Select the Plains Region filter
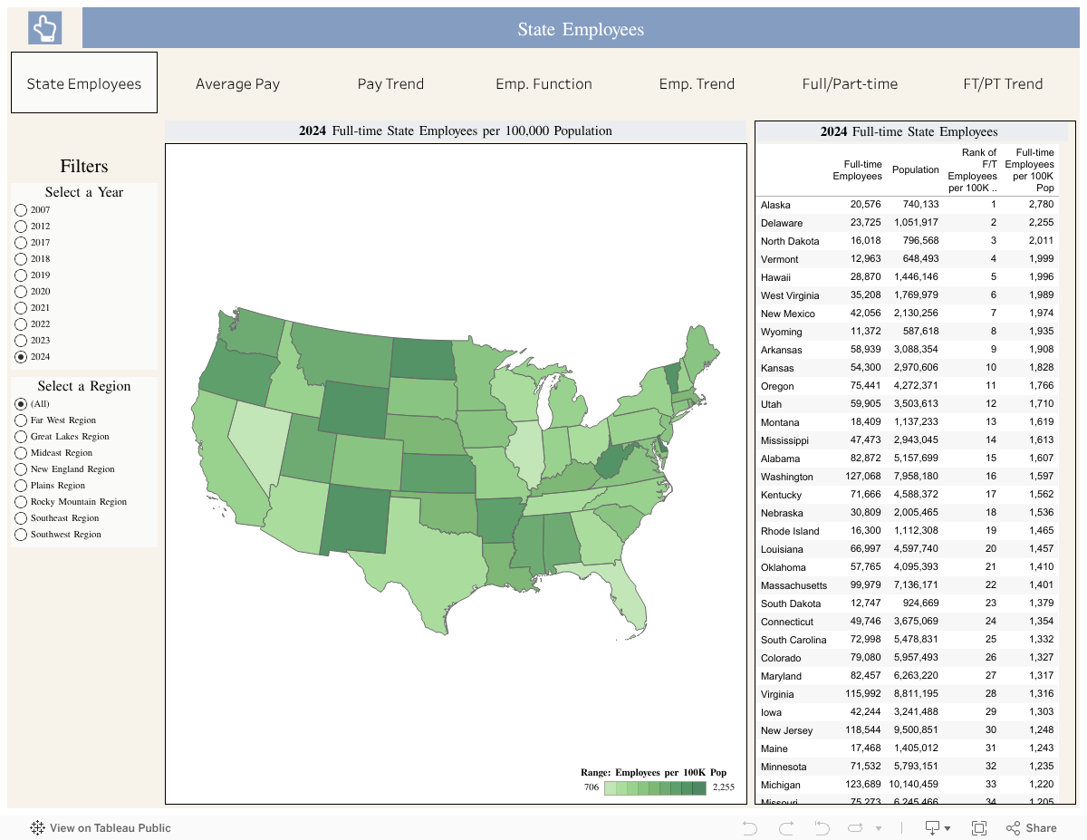 [x=21, y=486]
